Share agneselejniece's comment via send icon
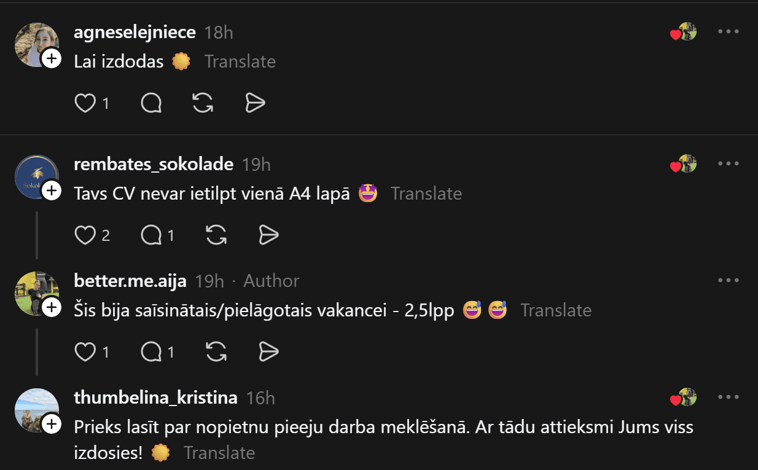The image size is (758, 470). tap(255, 103)
